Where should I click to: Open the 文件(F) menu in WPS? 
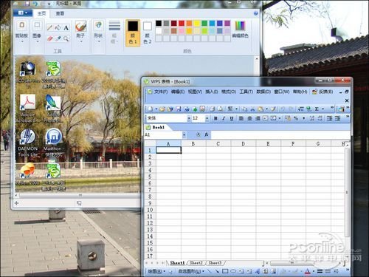click(x=161, y=92)
